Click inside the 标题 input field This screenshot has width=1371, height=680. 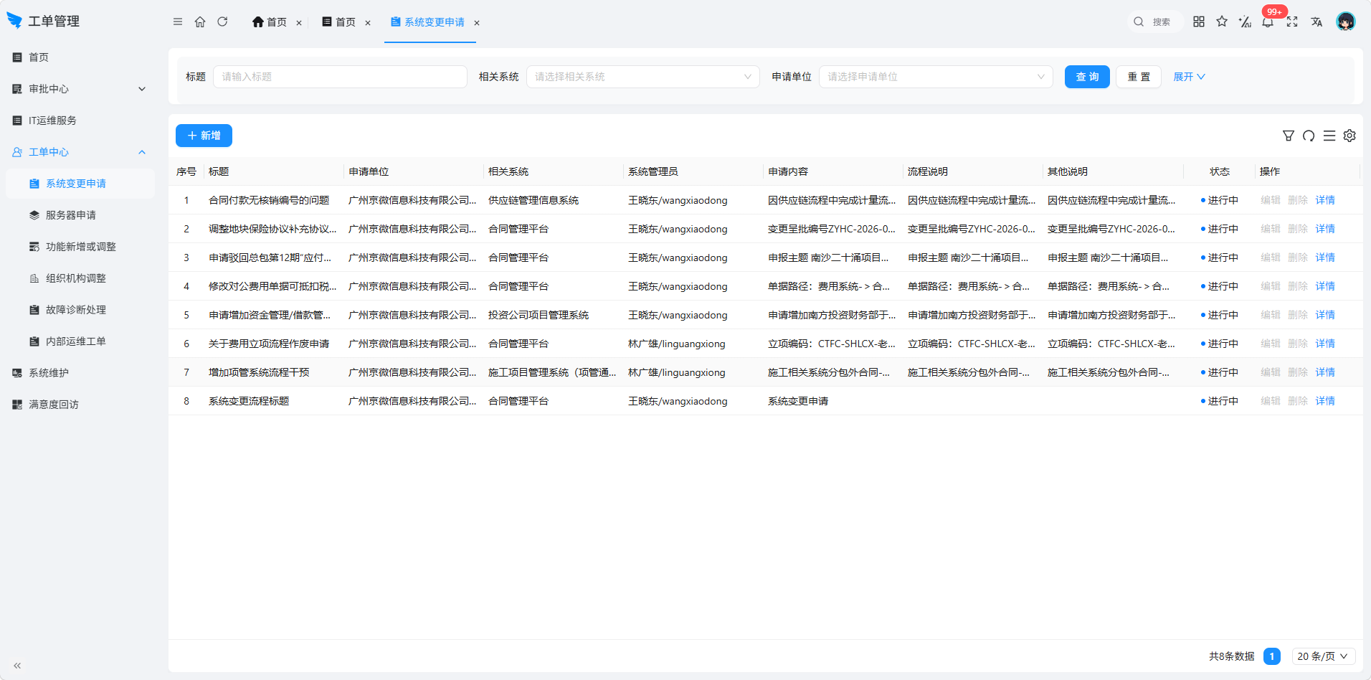pos(340,77)
